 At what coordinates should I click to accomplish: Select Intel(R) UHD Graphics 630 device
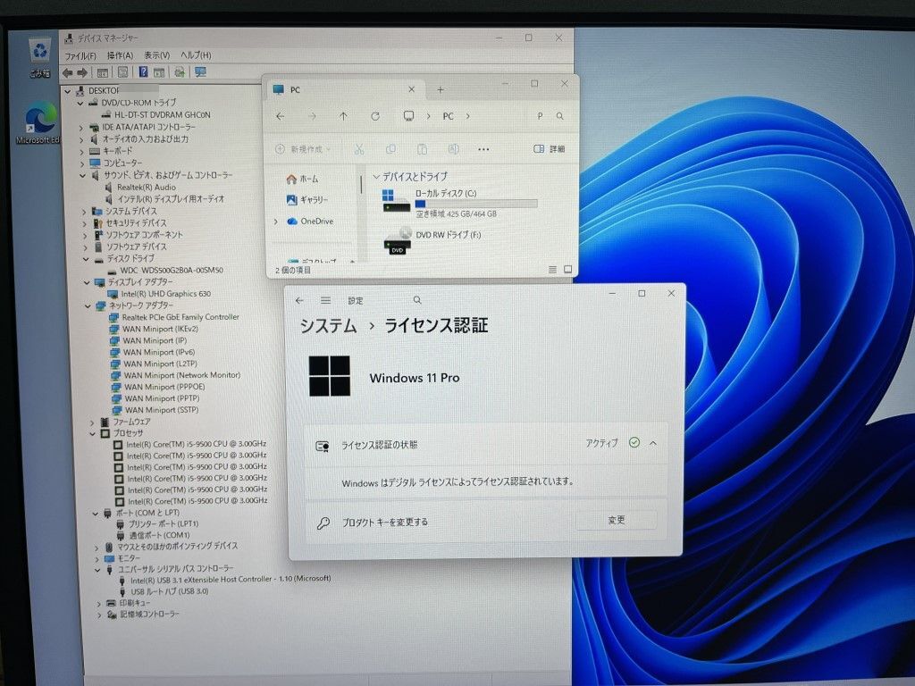pyautogui.click(x=166, y=294)
